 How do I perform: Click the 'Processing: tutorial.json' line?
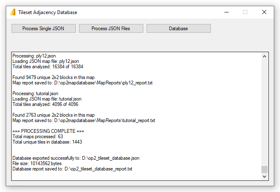(35, 94)
